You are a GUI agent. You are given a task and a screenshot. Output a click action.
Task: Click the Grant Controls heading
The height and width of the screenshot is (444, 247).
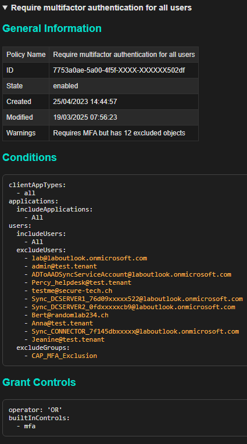click(39, 382)
